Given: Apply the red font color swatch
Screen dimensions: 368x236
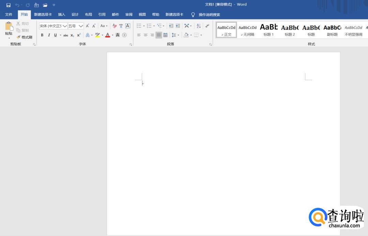Looking at the screenshot, I should click(x=108, y=35).
